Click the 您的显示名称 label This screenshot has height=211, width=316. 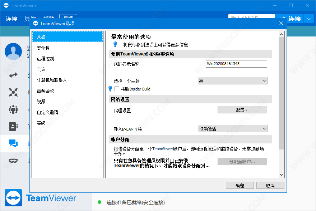[126, 64]
